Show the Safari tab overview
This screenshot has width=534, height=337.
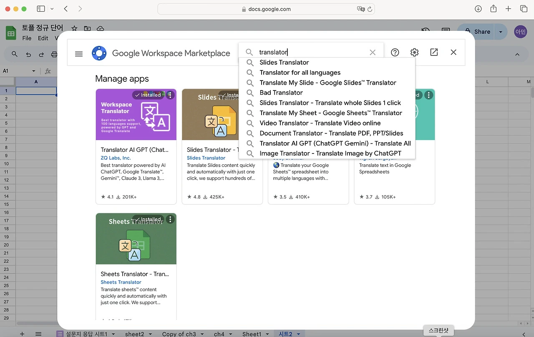(524, 9)
